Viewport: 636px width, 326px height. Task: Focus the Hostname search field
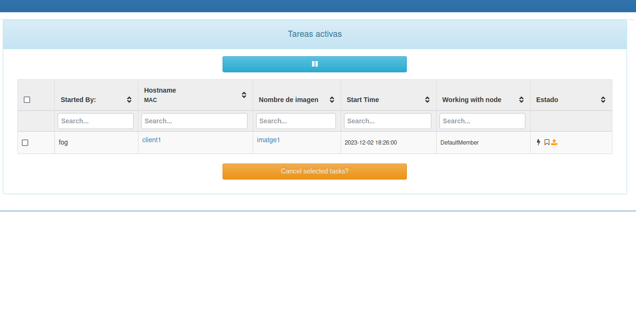point(194,121)
